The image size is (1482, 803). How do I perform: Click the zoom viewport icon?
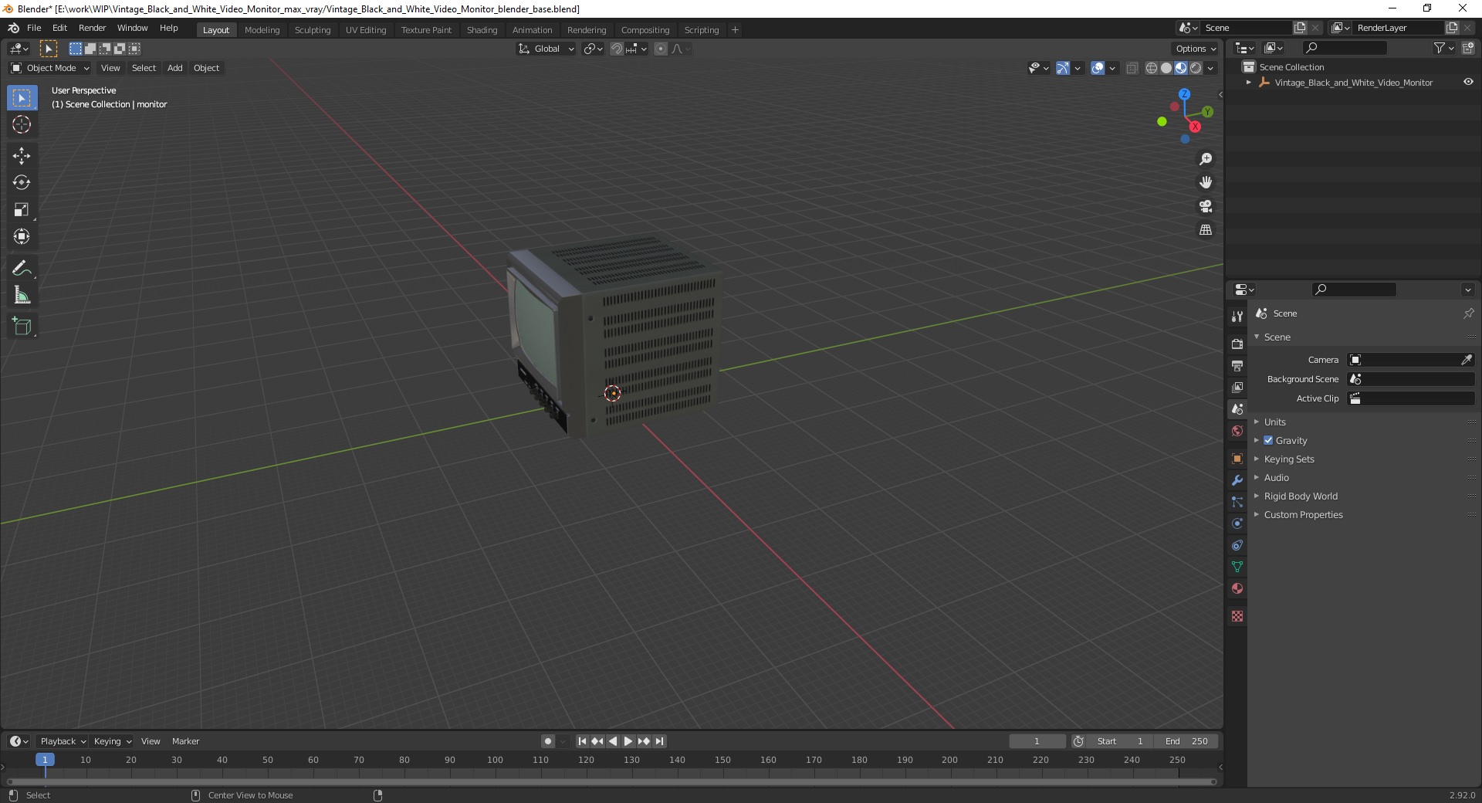point(1206,159)
